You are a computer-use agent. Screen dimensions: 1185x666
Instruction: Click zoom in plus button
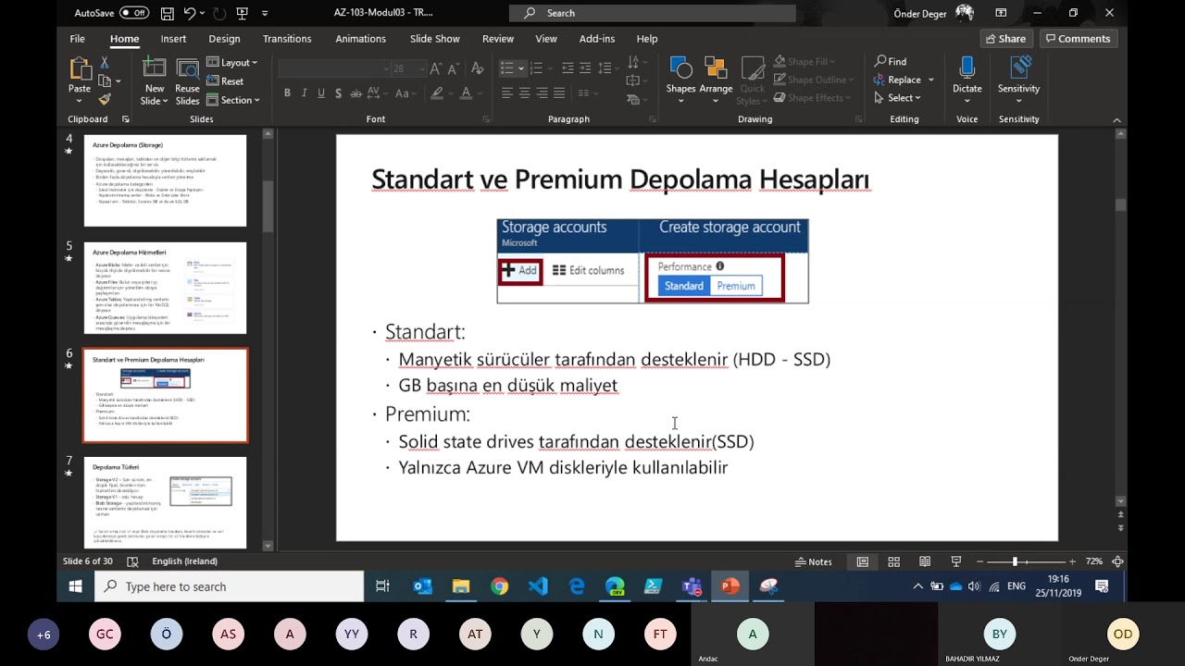pyautogui.click(x=1072, y=561)
